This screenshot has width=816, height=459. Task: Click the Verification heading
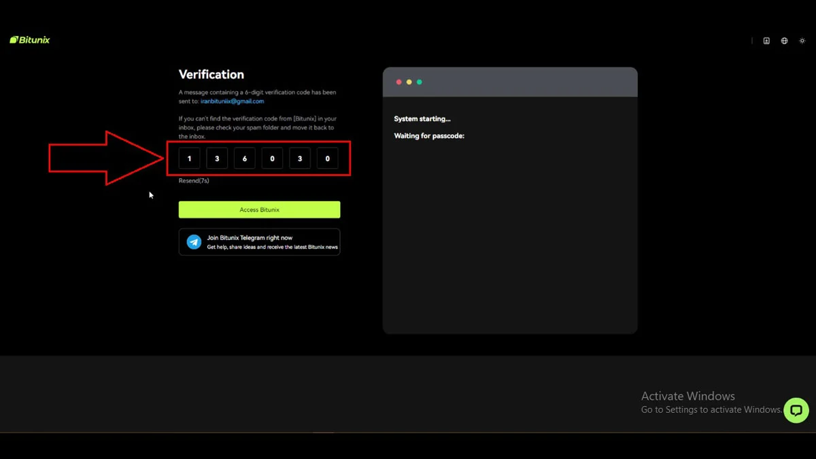(211, 74)
